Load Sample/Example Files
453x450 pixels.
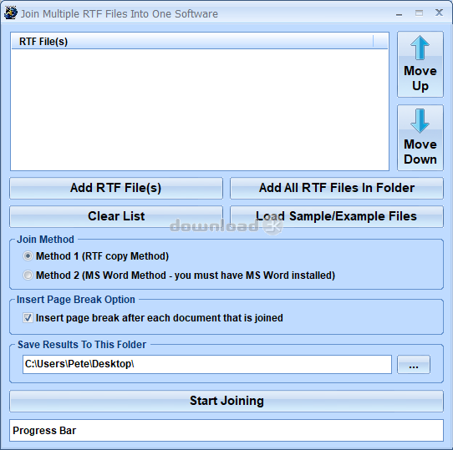(337, 216)
